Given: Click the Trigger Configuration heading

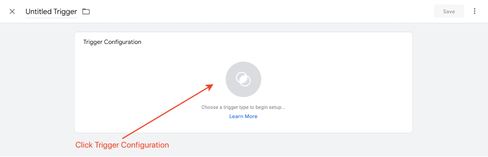Looking at the screenshot, I should pos(112,42).
